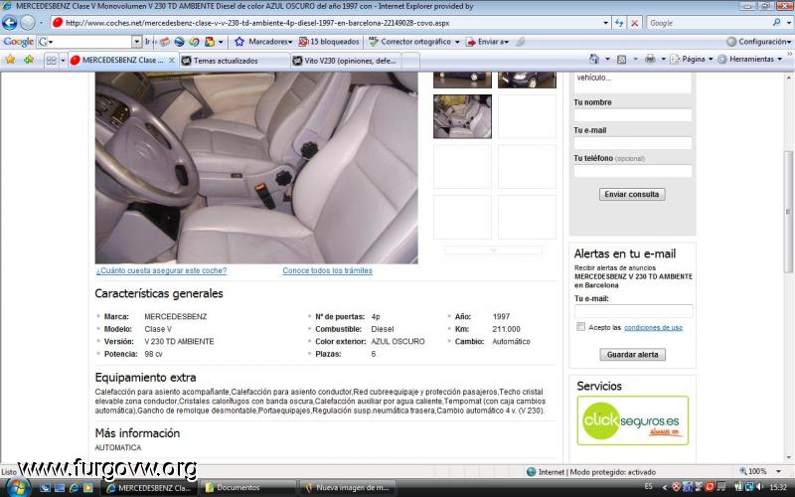Show hidden tray icons arrow

pos(665,487)
